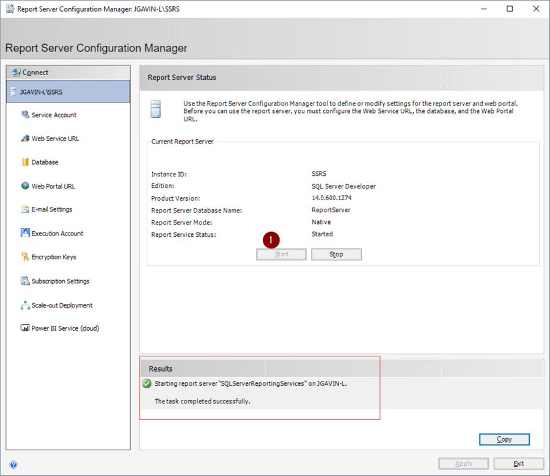Click the Connect icon in sidebar

click(16, 73)
